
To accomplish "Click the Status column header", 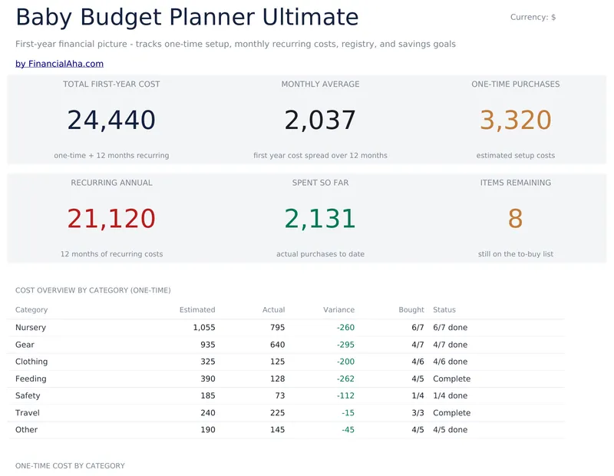I will [x=444, y=310].
